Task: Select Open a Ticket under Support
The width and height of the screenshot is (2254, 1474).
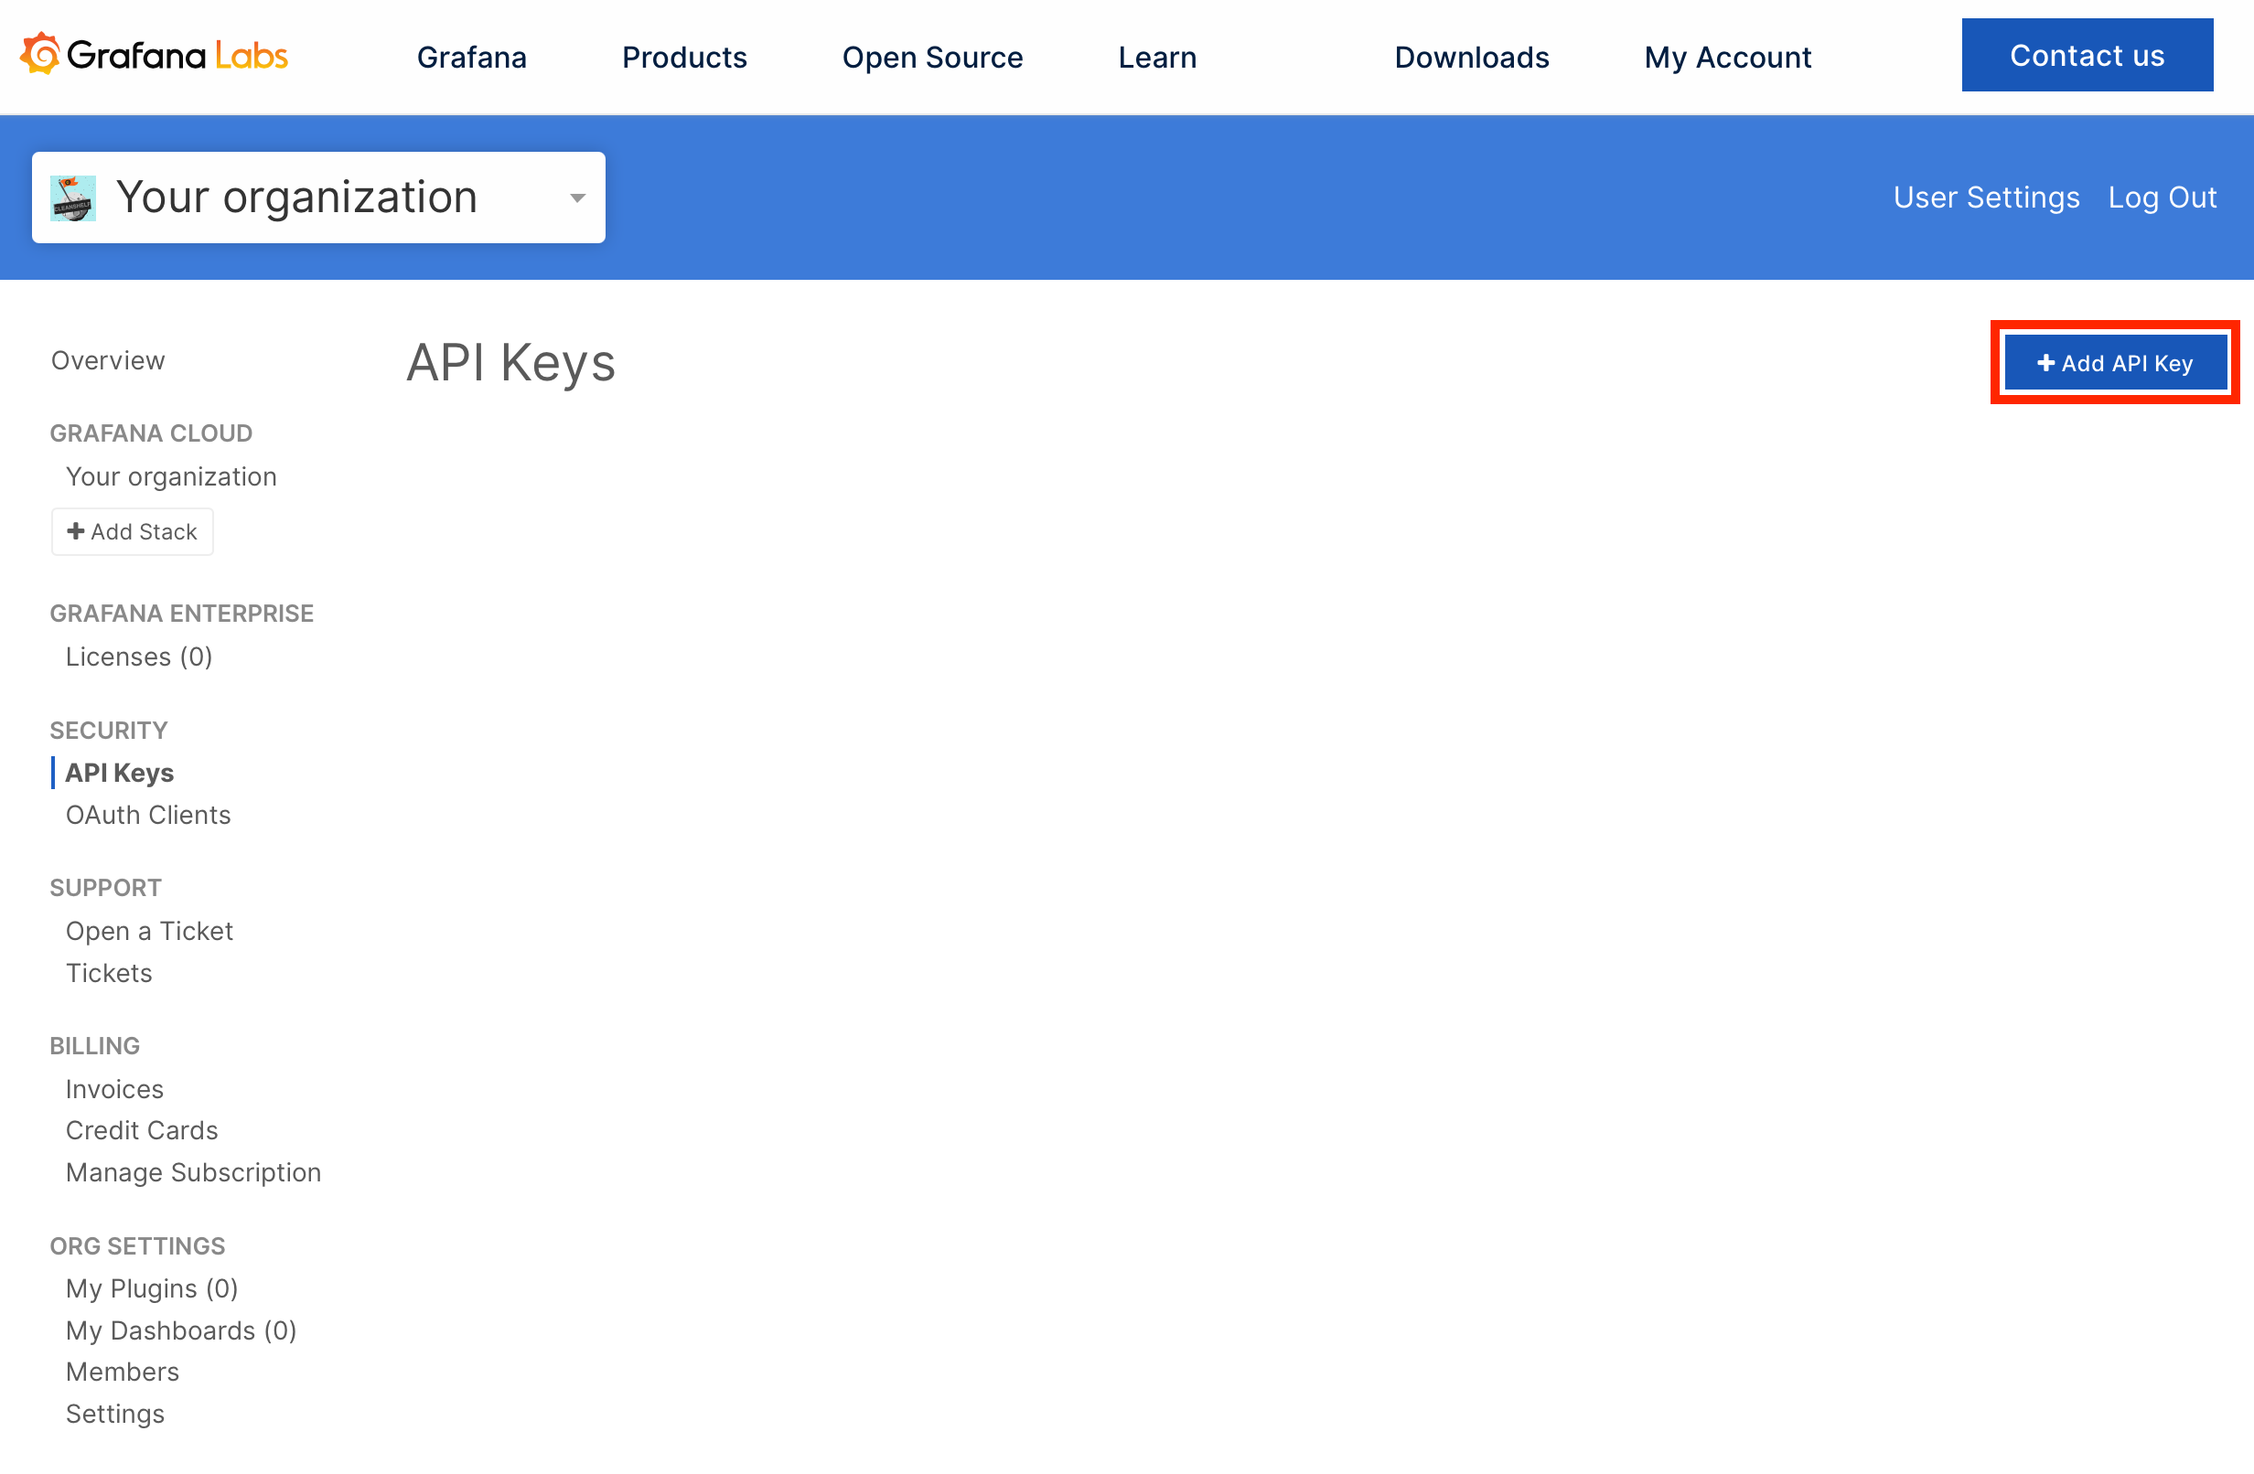Action: coord(149,932)
